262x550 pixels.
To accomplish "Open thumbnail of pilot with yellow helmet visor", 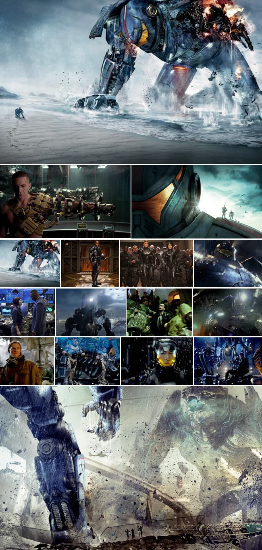I will coord(157,361).
